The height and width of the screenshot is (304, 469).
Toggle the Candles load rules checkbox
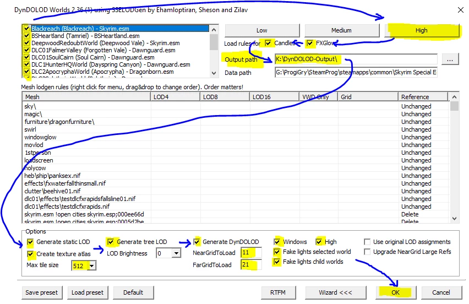coord(268,43)
